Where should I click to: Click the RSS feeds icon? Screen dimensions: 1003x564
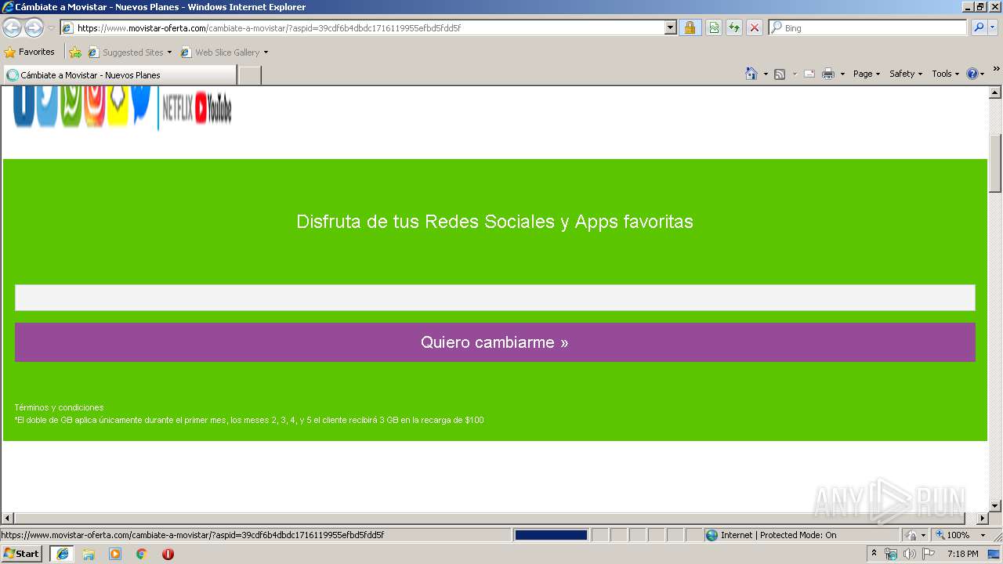[780, 74]
